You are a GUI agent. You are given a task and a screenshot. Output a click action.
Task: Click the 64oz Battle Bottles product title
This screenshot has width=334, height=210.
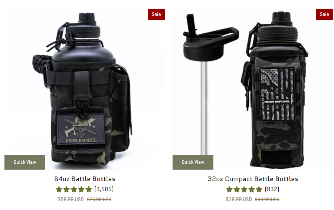point(85,179)
